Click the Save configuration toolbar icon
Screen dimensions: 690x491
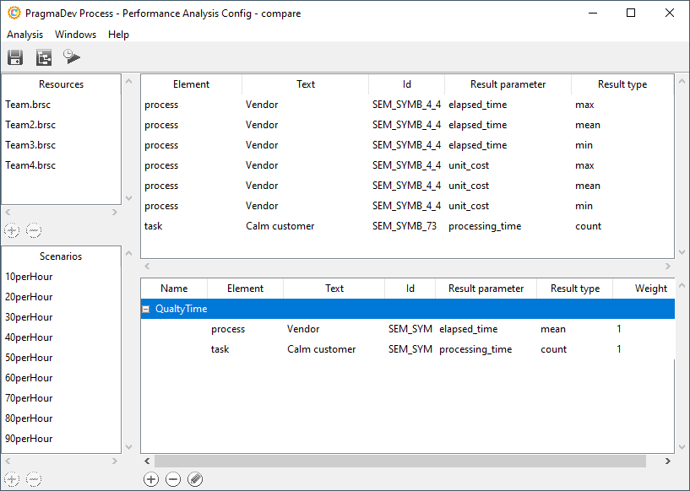(x=15, y=57)
